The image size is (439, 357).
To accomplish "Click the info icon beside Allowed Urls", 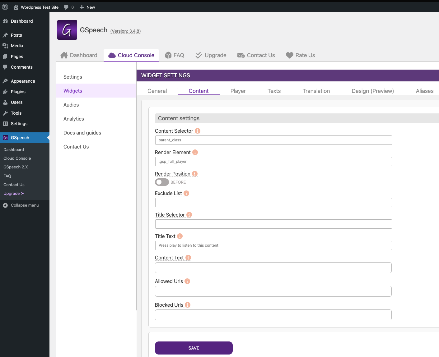I will pyautogui.click(x=187, y=281).
